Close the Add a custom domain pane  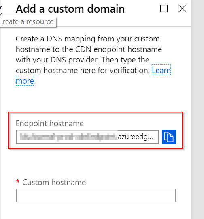pos(182,9)
